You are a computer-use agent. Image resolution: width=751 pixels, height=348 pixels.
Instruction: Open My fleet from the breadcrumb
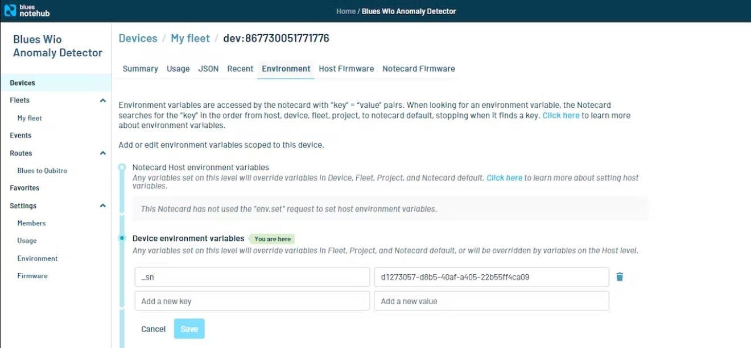pyautogui.click(x=189, y=38)
